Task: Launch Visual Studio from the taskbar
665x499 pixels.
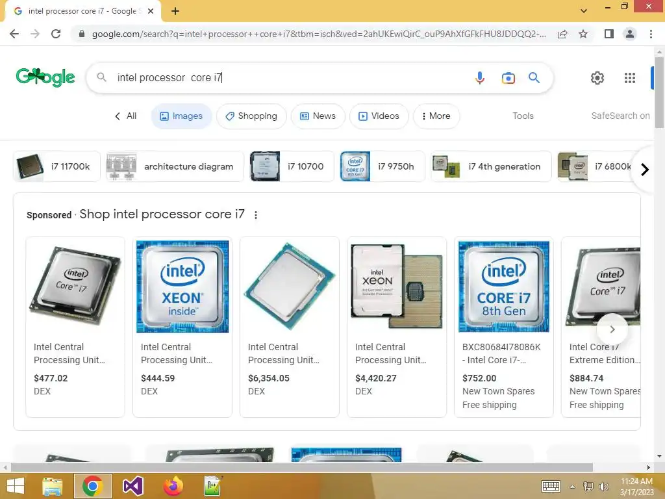Action: click(132, 486)
